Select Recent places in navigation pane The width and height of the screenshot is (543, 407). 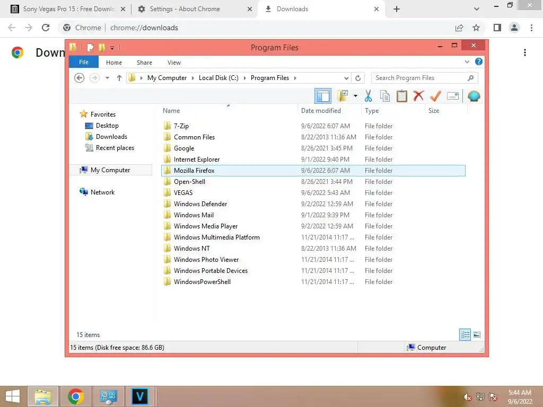115,148
